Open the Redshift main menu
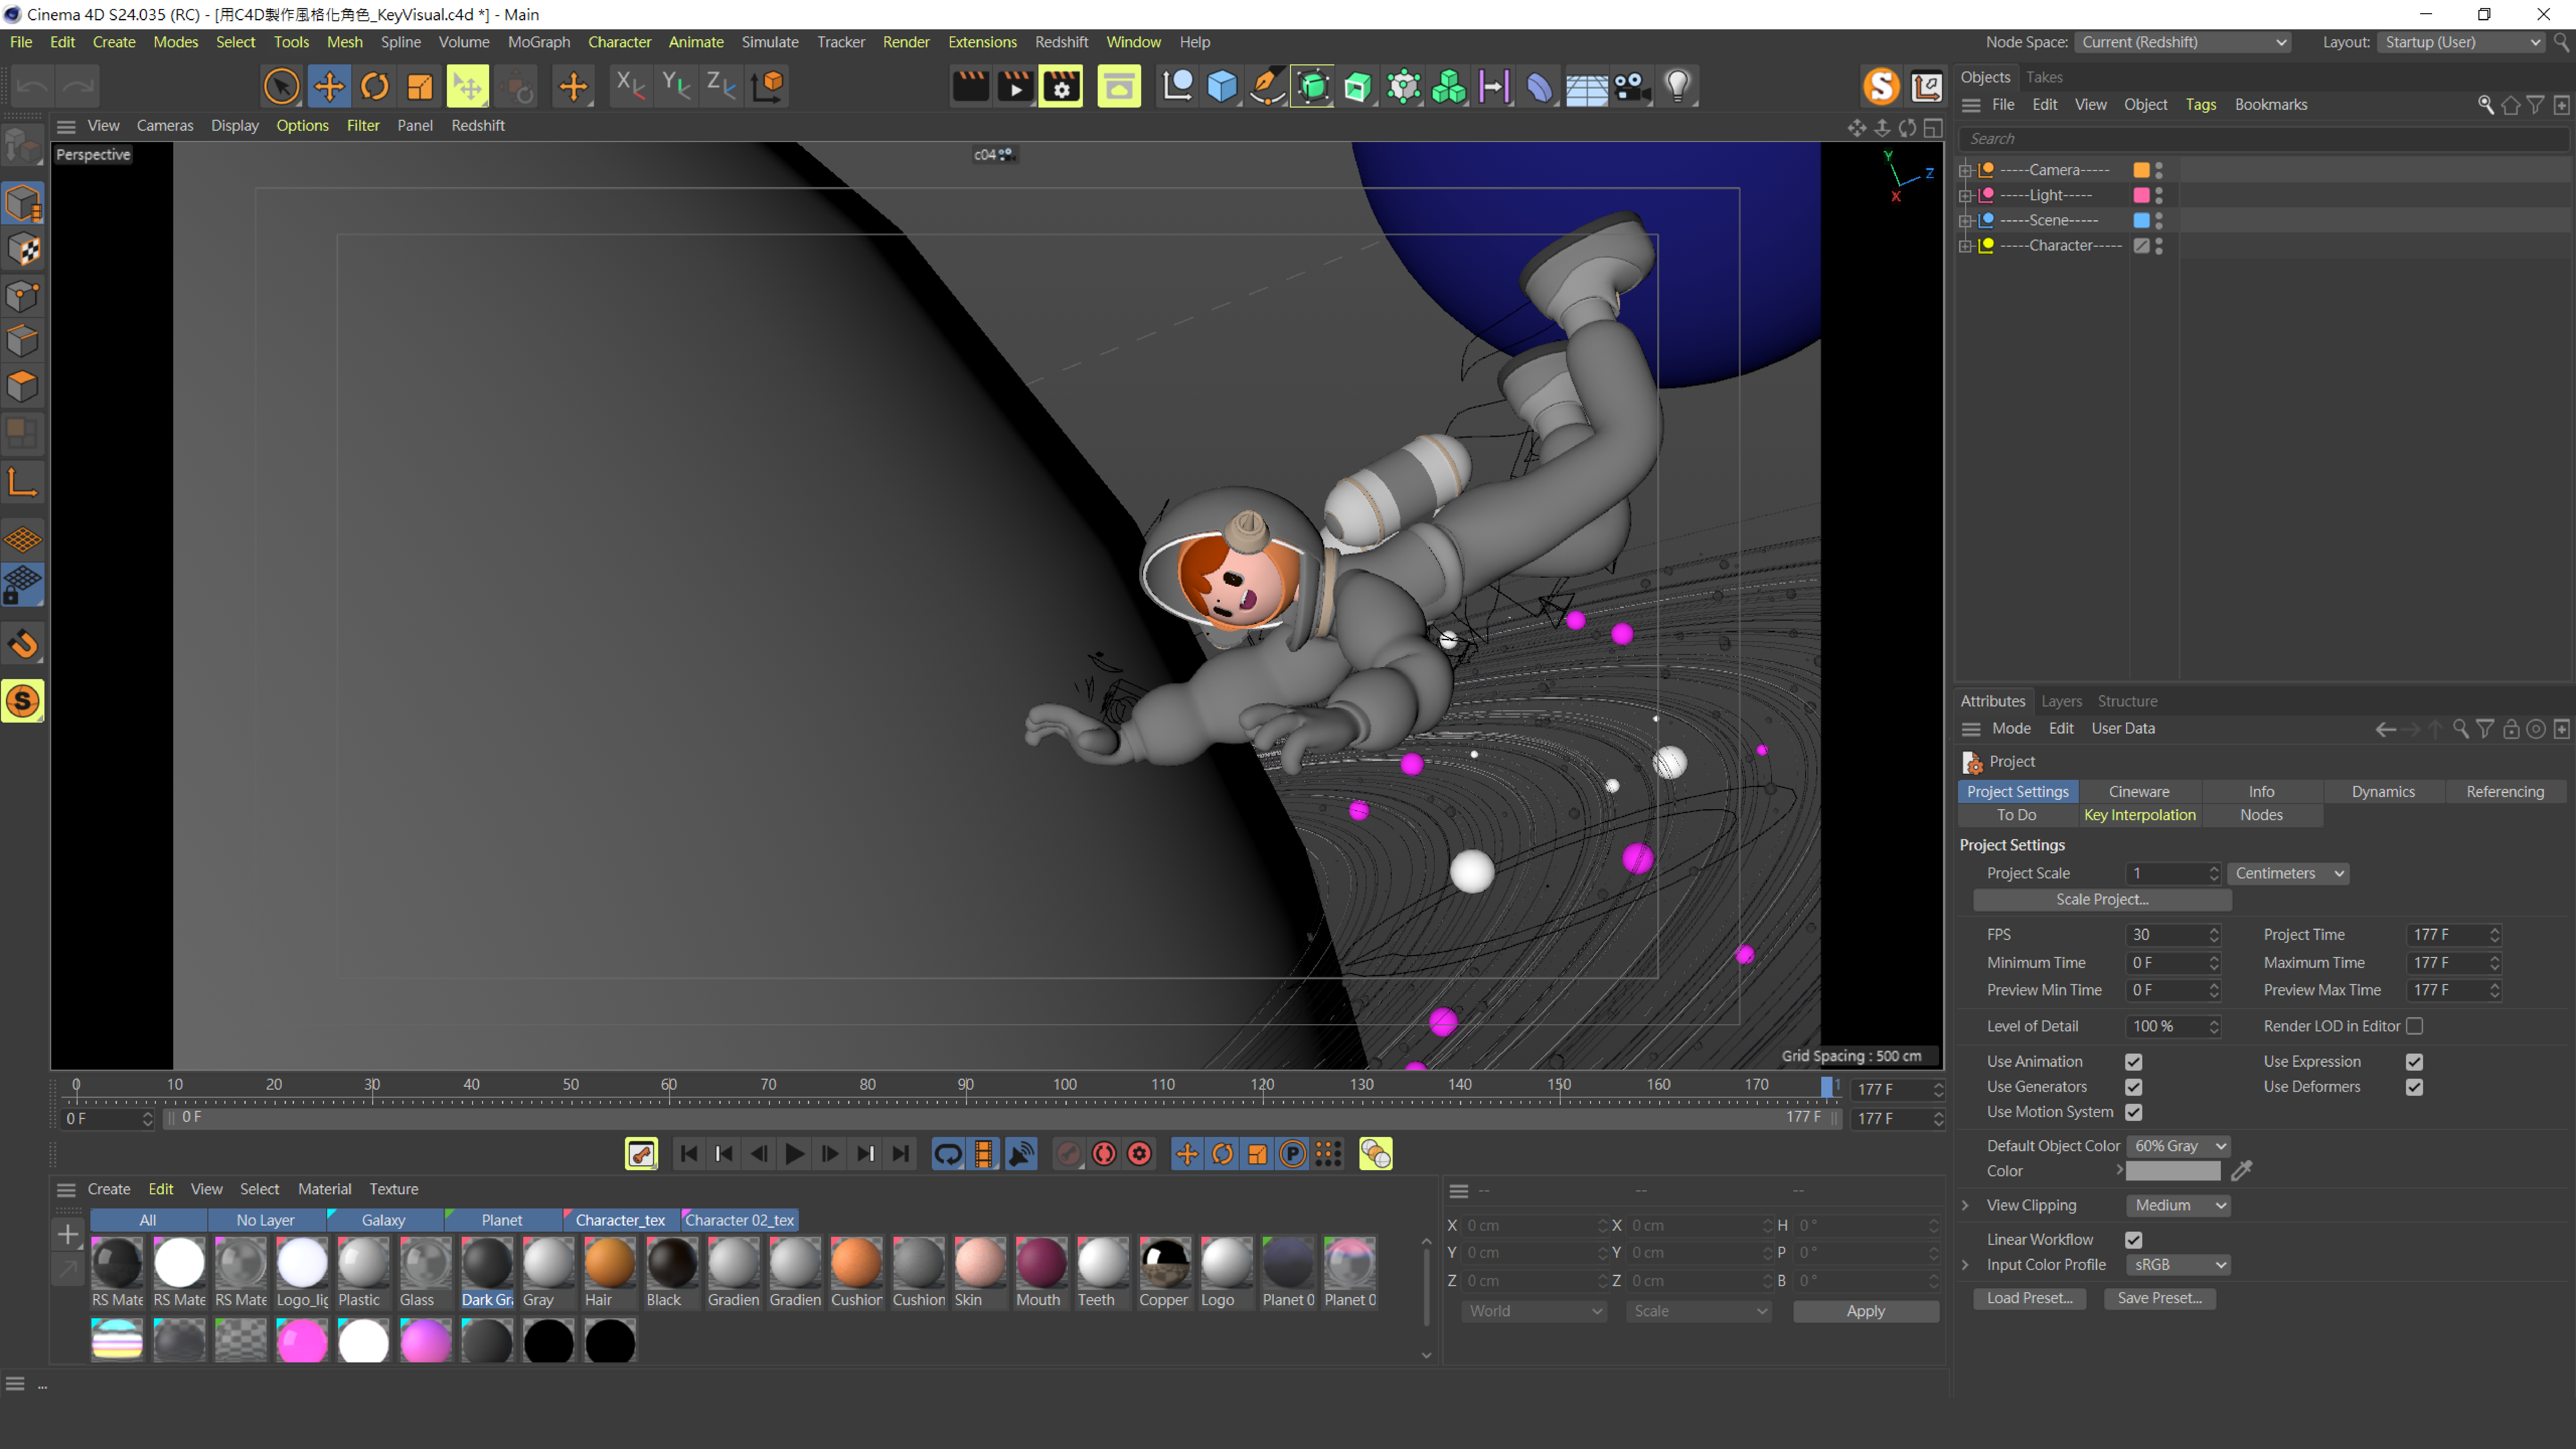 [1061, 42]
